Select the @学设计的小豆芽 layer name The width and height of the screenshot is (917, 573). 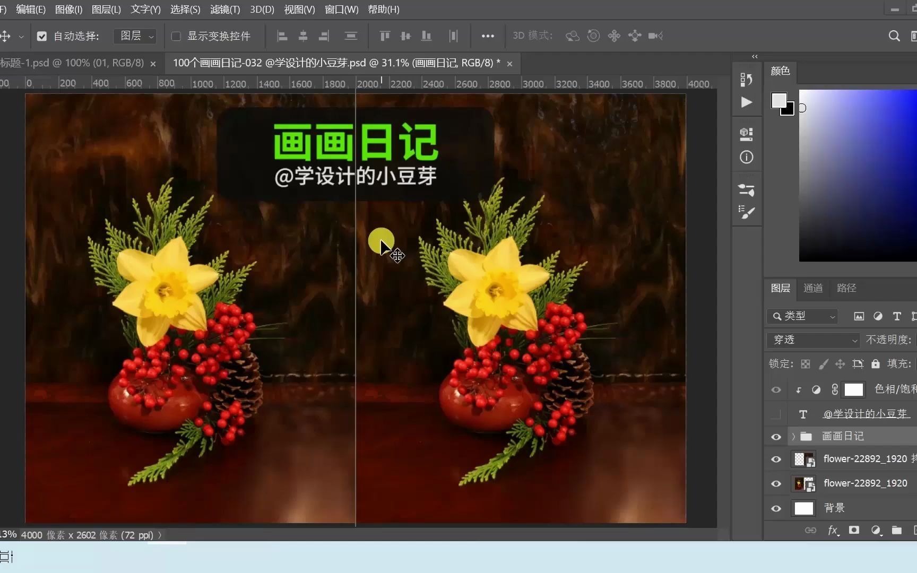(x=866, y=414)
